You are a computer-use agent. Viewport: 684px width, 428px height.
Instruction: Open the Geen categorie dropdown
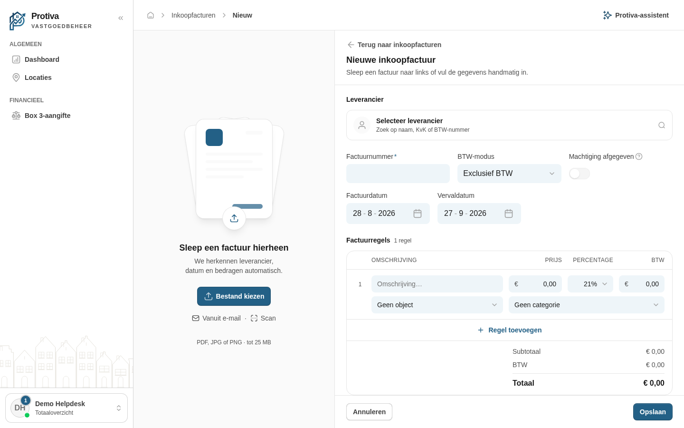pos(587,305)
